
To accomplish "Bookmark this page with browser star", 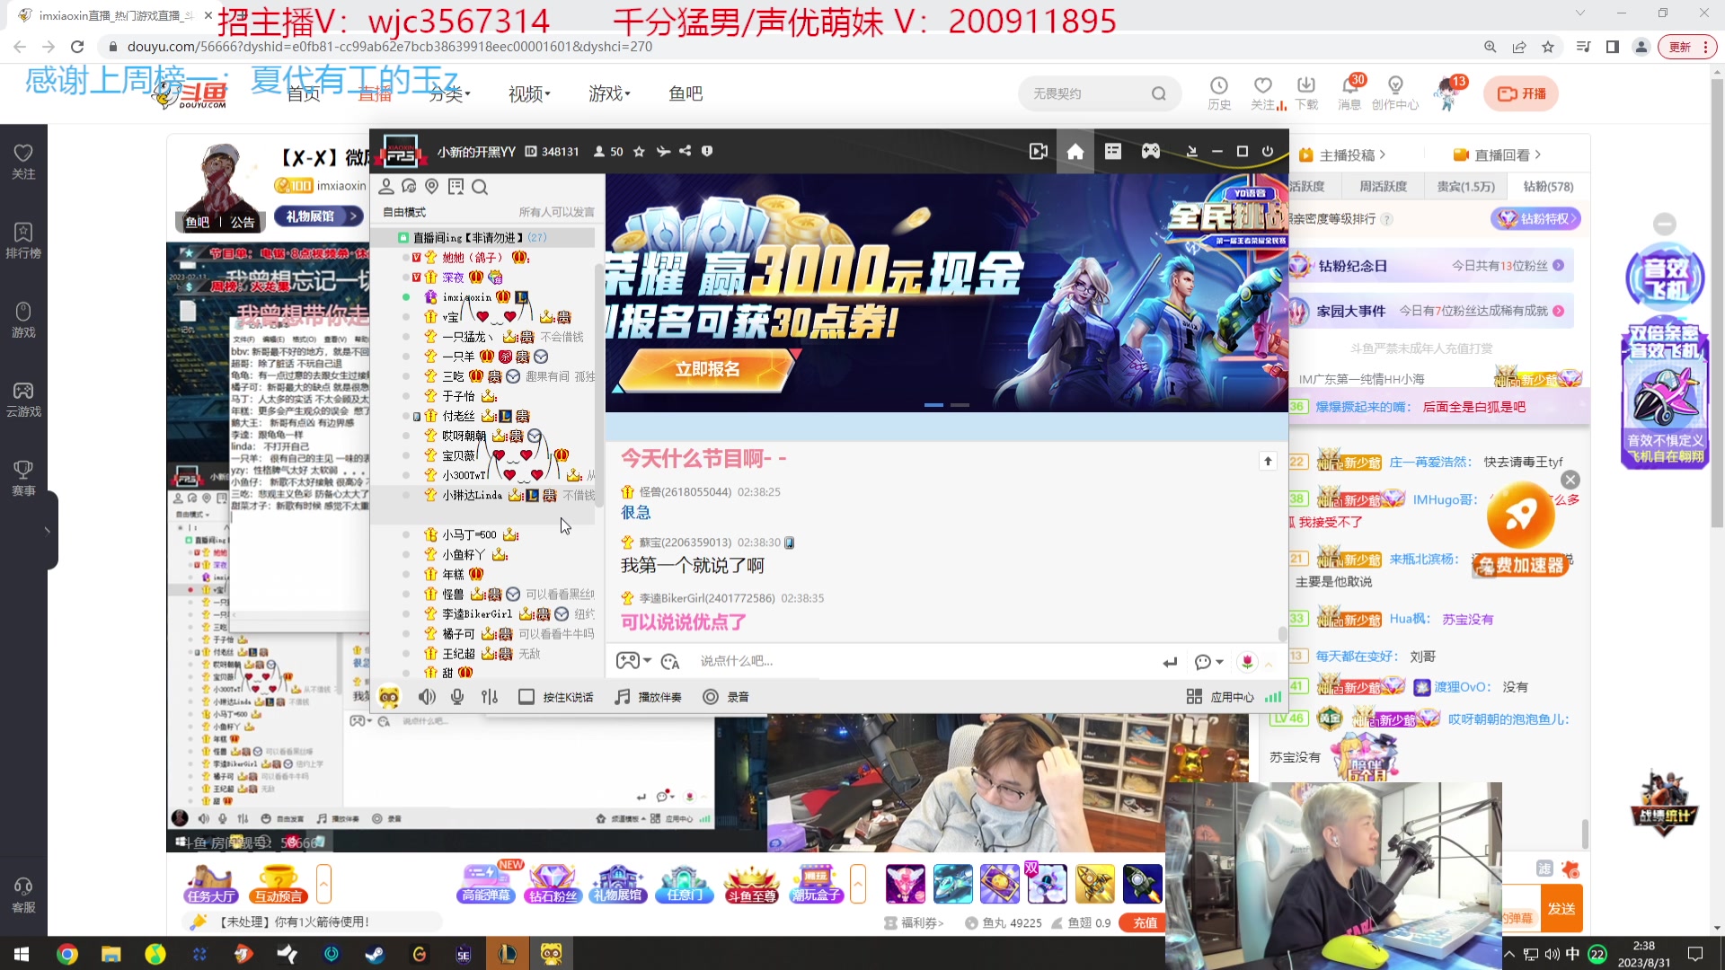I will pyautogui.click(x=1548, y=47).
